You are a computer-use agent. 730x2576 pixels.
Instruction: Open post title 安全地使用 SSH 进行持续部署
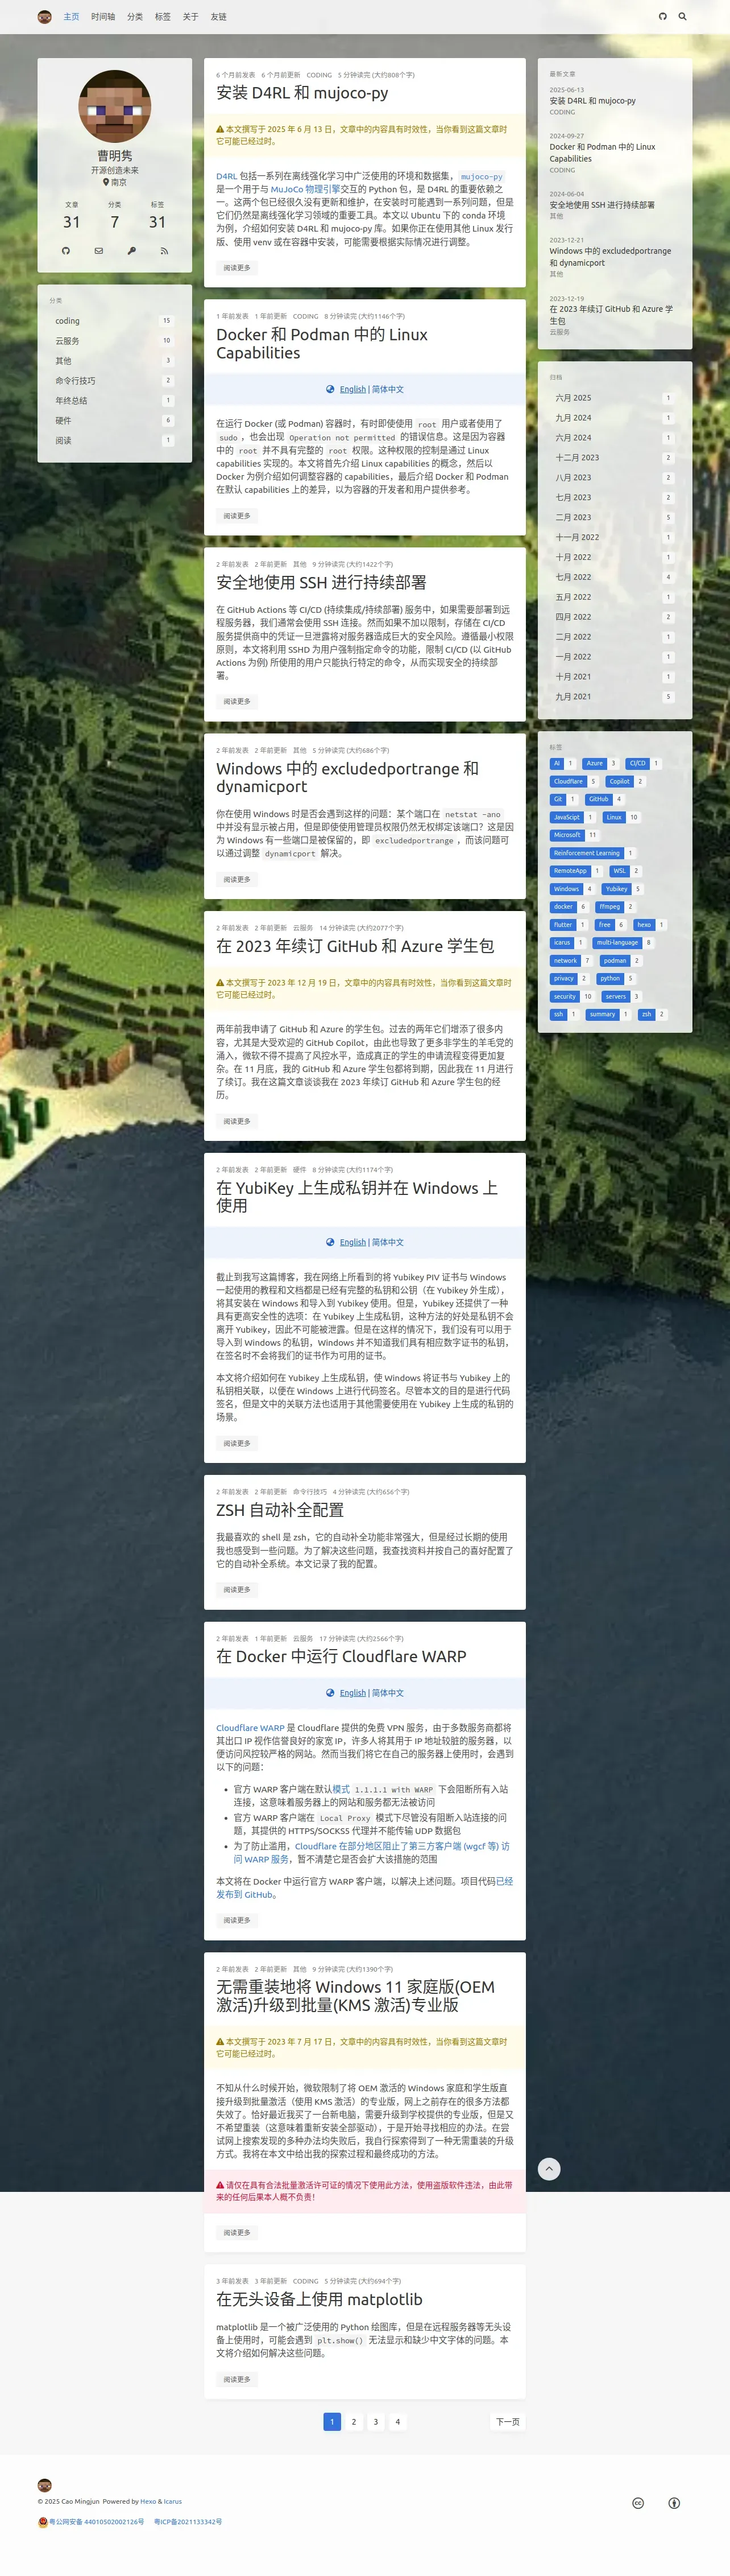[x=322, y=583]
